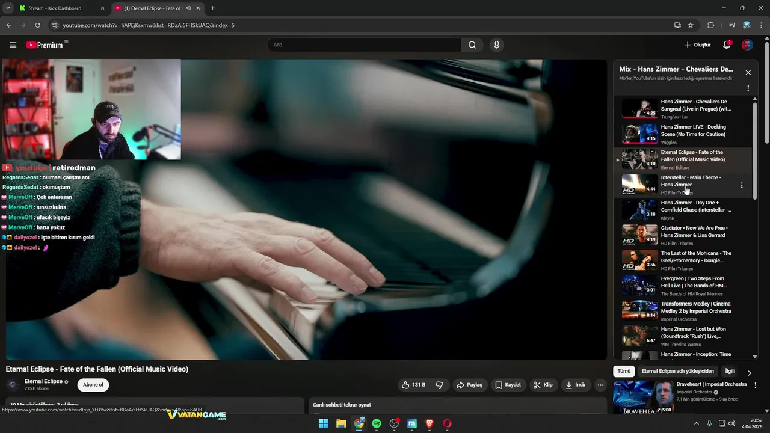Show hidden system tray icons chevron
Image resolution: width=770 pixels, height=433 pixels.
(x=697, y=423)
